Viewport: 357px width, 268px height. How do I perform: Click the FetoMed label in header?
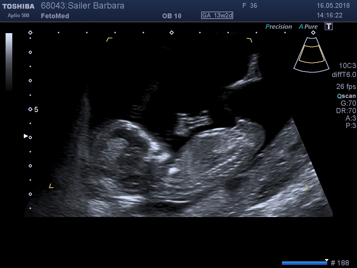tap(55, 16)
